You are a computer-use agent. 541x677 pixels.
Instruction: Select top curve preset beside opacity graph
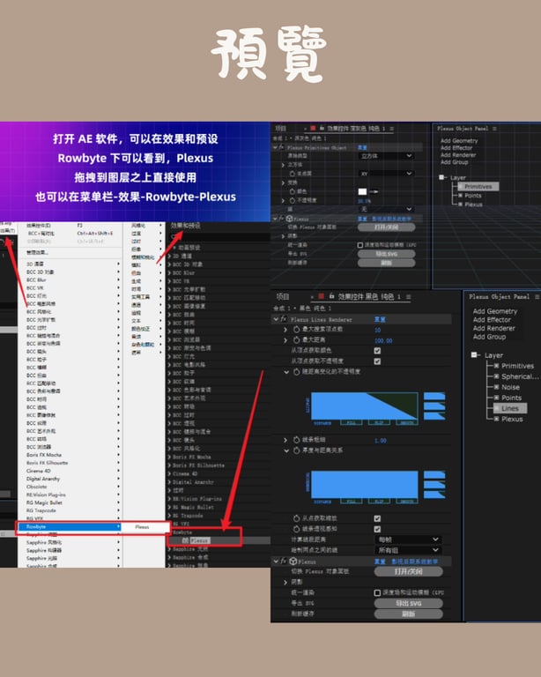tap(434, 397)
